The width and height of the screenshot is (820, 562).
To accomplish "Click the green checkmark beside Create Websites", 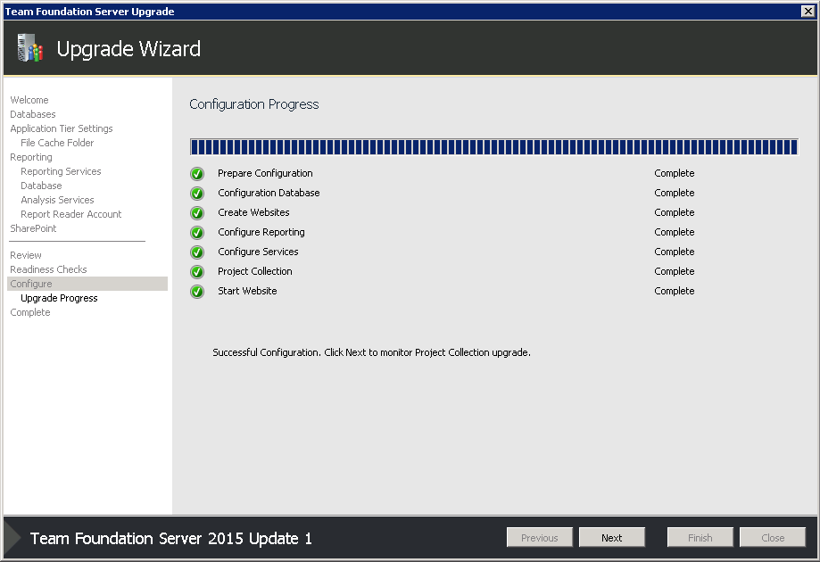I will point(197,213).
